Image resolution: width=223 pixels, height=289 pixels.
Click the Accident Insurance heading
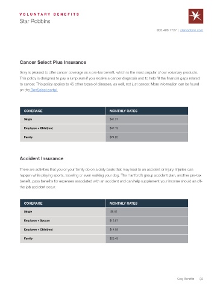(x=42, y=158)
